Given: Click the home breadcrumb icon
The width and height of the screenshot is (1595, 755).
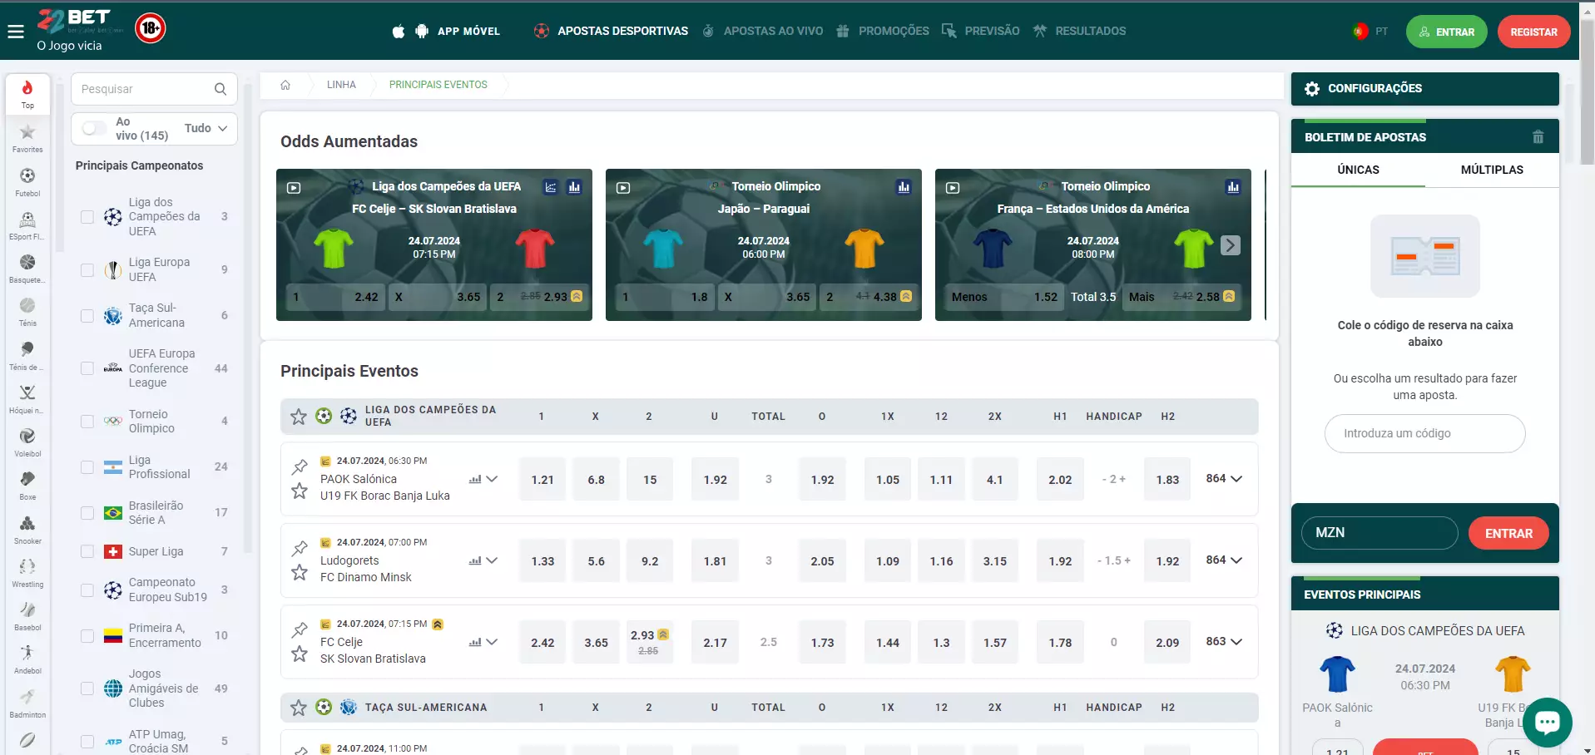Looking at the screenshot, I should coord(285,85).
